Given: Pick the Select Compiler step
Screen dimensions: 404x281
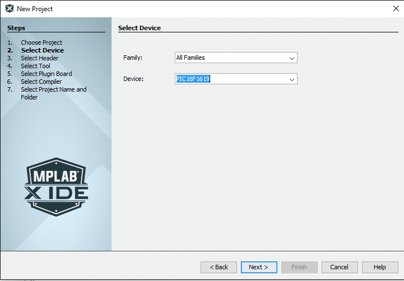Looking at the screenshot, I should tap(41, 82).
